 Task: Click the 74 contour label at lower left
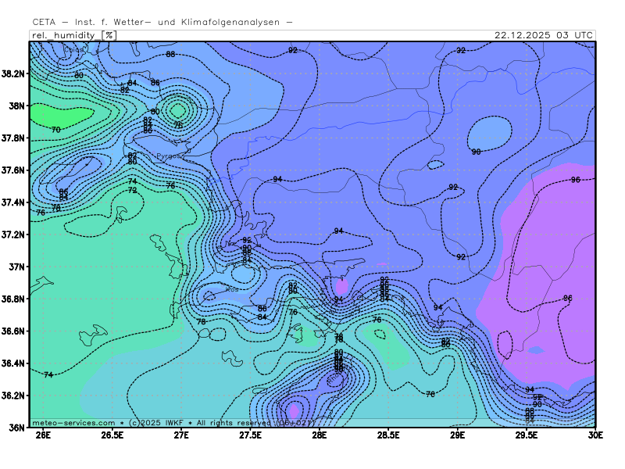click(x=48, y=375)
